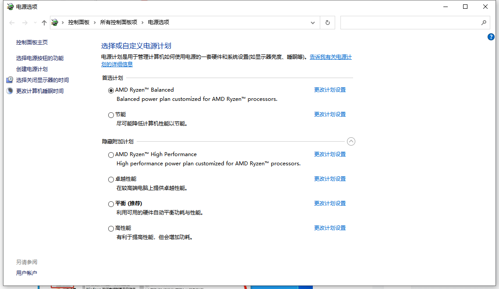打开右上角的帮助问号图标
The height and width of the screenshot is (289, 499).
491,37
